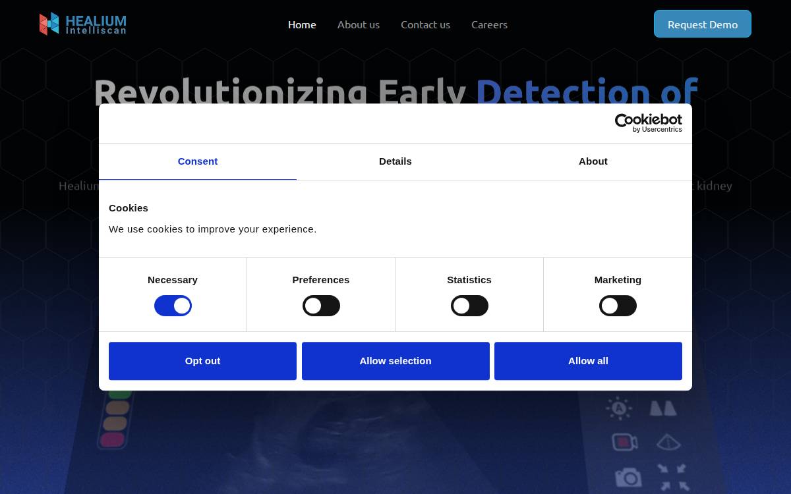Screen dimensions: 791x494
Task: Toggle the Necessary cookies switch
Action: 173,306
